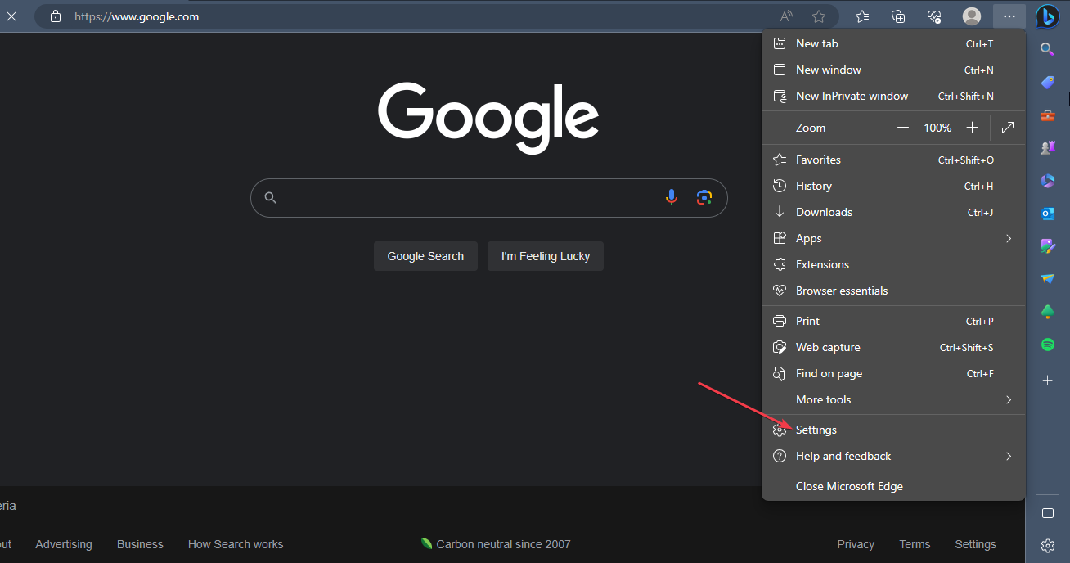This screenshot has height=563, width=1070.
Task: Choose Close Microsoft Edge
Action: click(x=893, y=486)
